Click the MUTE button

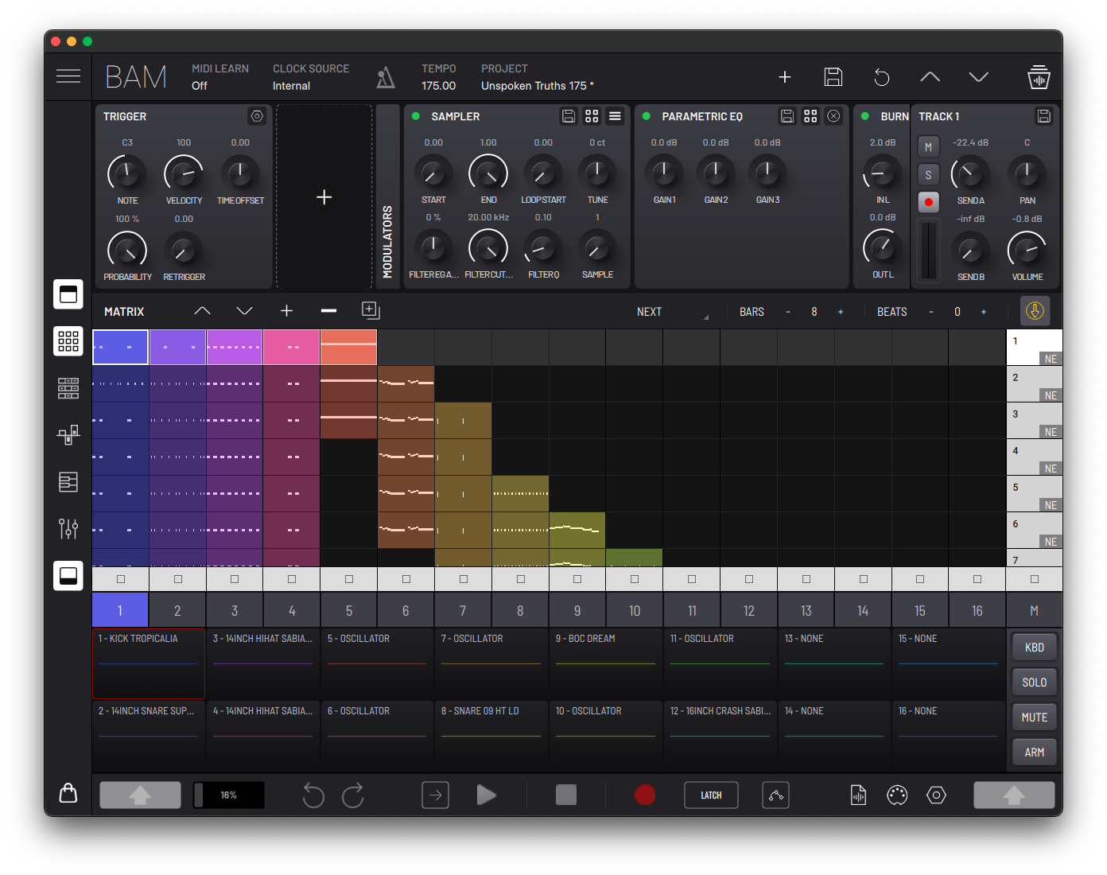click(1035, 717)
